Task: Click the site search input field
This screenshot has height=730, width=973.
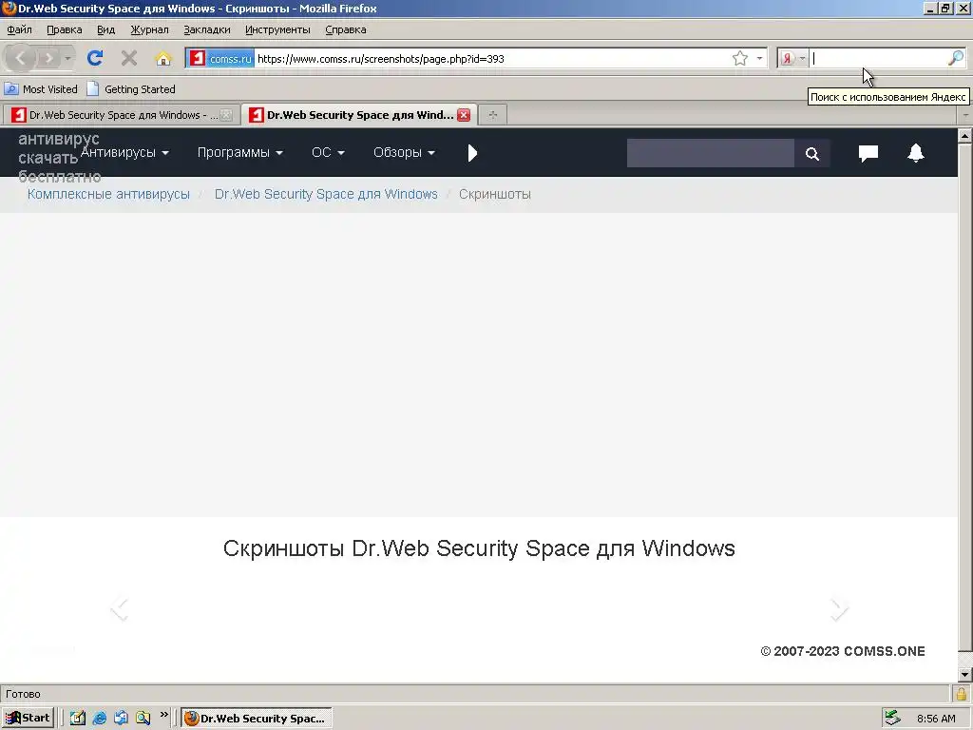Action: tap(711, 153)
